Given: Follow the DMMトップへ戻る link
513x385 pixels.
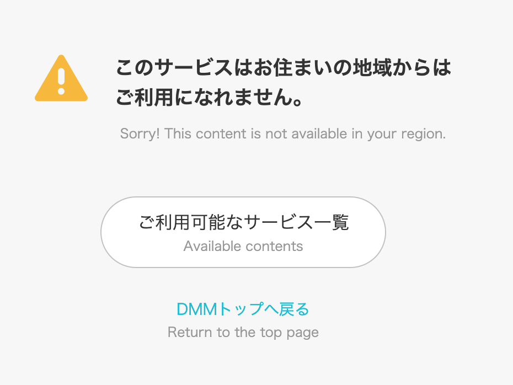Looking at the screenshot, I should (x=243, y=309).
